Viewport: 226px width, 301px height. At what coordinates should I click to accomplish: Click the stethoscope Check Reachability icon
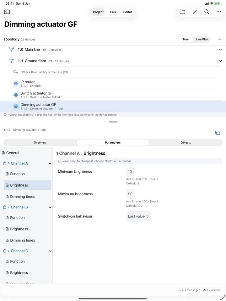pos(16,72)
